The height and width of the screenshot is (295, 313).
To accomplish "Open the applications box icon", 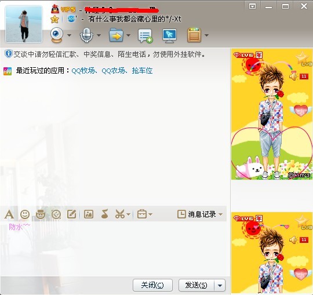I will [x=194, y=35].
